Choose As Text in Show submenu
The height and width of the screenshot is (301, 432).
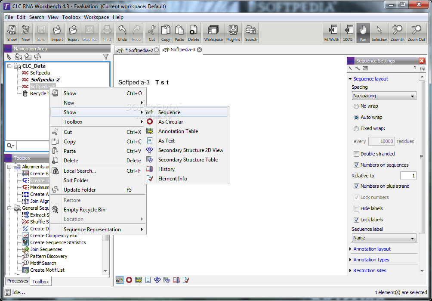point(186,140)
